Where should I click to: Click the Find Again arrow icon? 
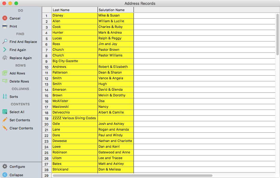tap(5, 50)
